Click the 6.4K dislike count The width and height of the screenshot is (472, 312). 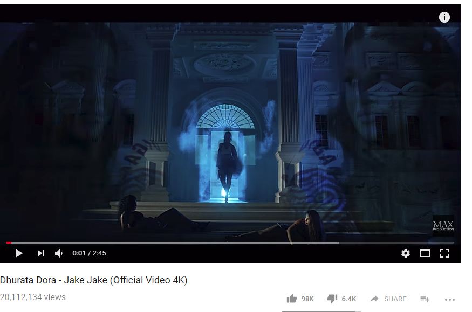click(349, 299)
